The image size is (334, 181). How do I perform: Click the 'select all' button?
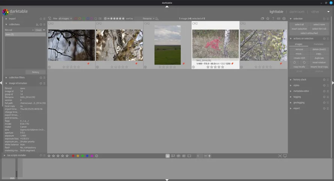[299, 24]
